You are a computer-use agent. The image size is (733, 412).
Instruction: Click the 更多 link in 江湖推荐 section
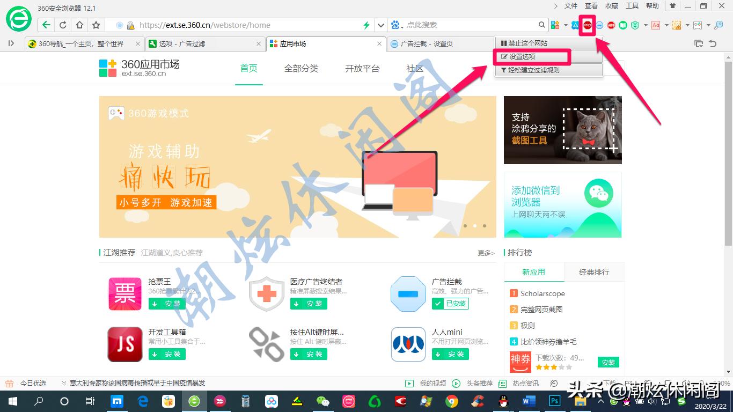(x=485, y=253)
